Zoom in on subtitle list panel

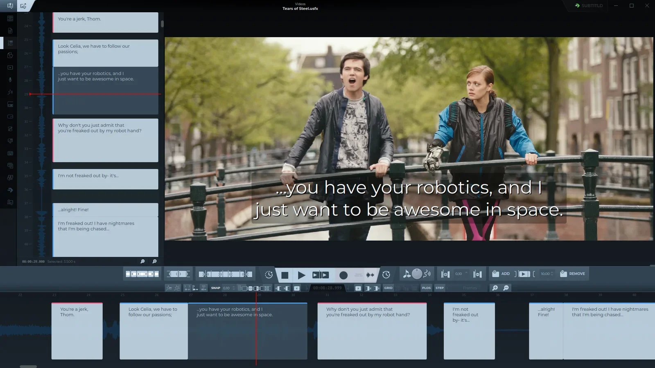pyautogui.click(x=154, y=261)
